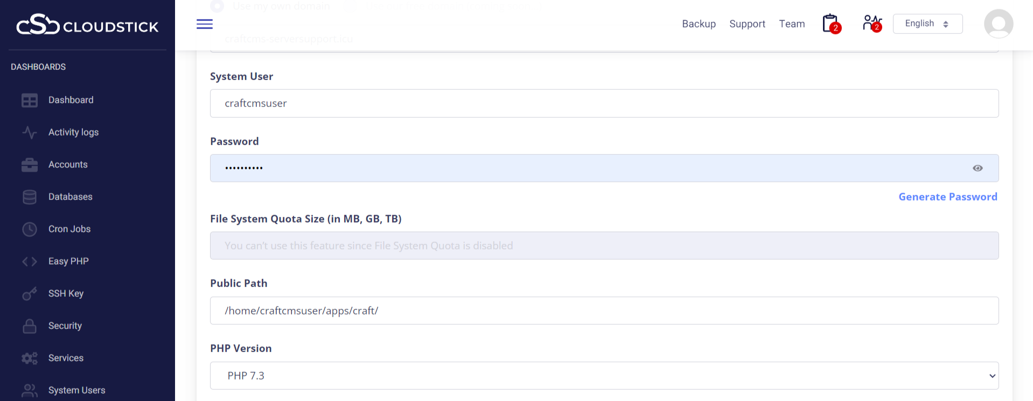Open the Support menu item
The image size is (1033, 401).
click(x=747, y=24)
